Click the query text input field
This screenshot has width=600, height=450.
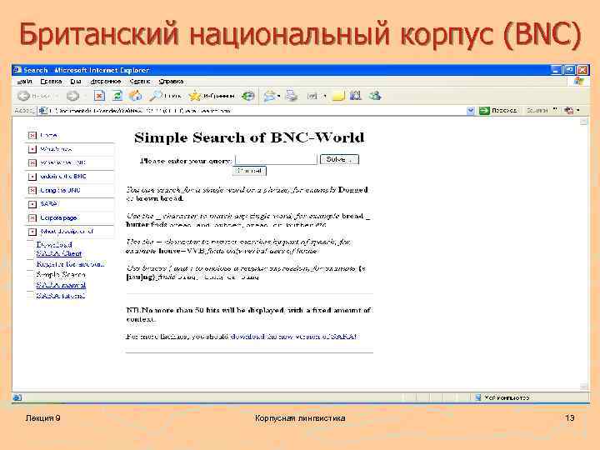click(276, 159)
